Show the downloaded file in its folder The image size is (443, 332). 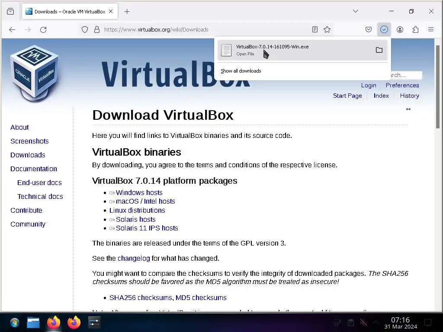coord(379,50)
